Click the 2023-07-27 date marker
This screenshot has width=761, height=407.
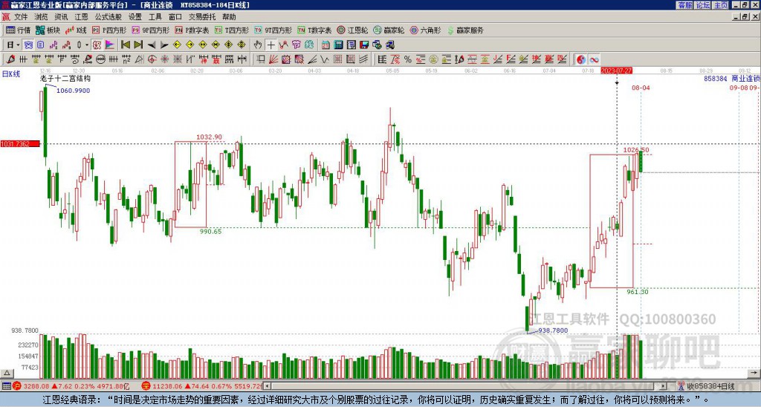pos(616,71)
